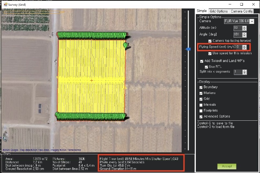Screen dimensions: 260x173
Task: Click the Angle [deg] spinner arrows
Action: pyautogui.click(x=244, y=34)
